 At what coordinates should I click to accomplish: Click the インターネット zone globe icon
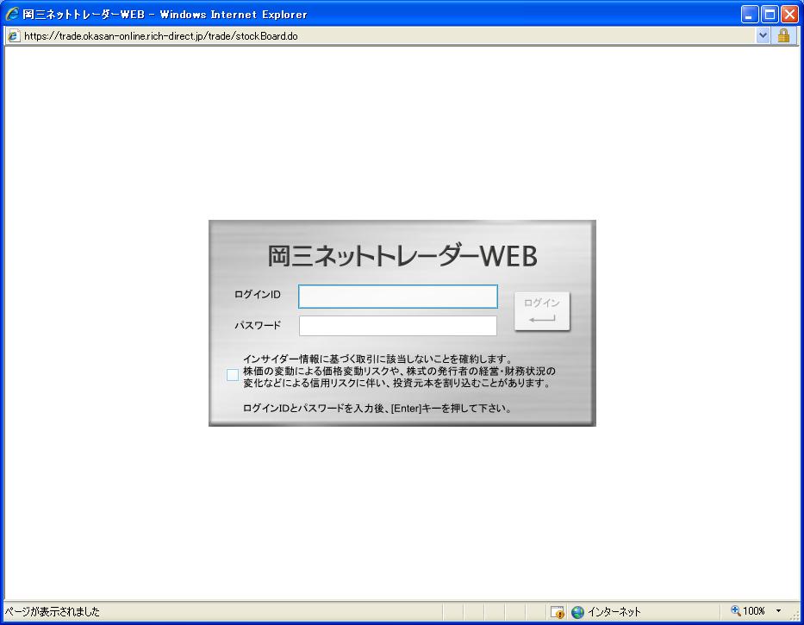[x=577, y=612]
